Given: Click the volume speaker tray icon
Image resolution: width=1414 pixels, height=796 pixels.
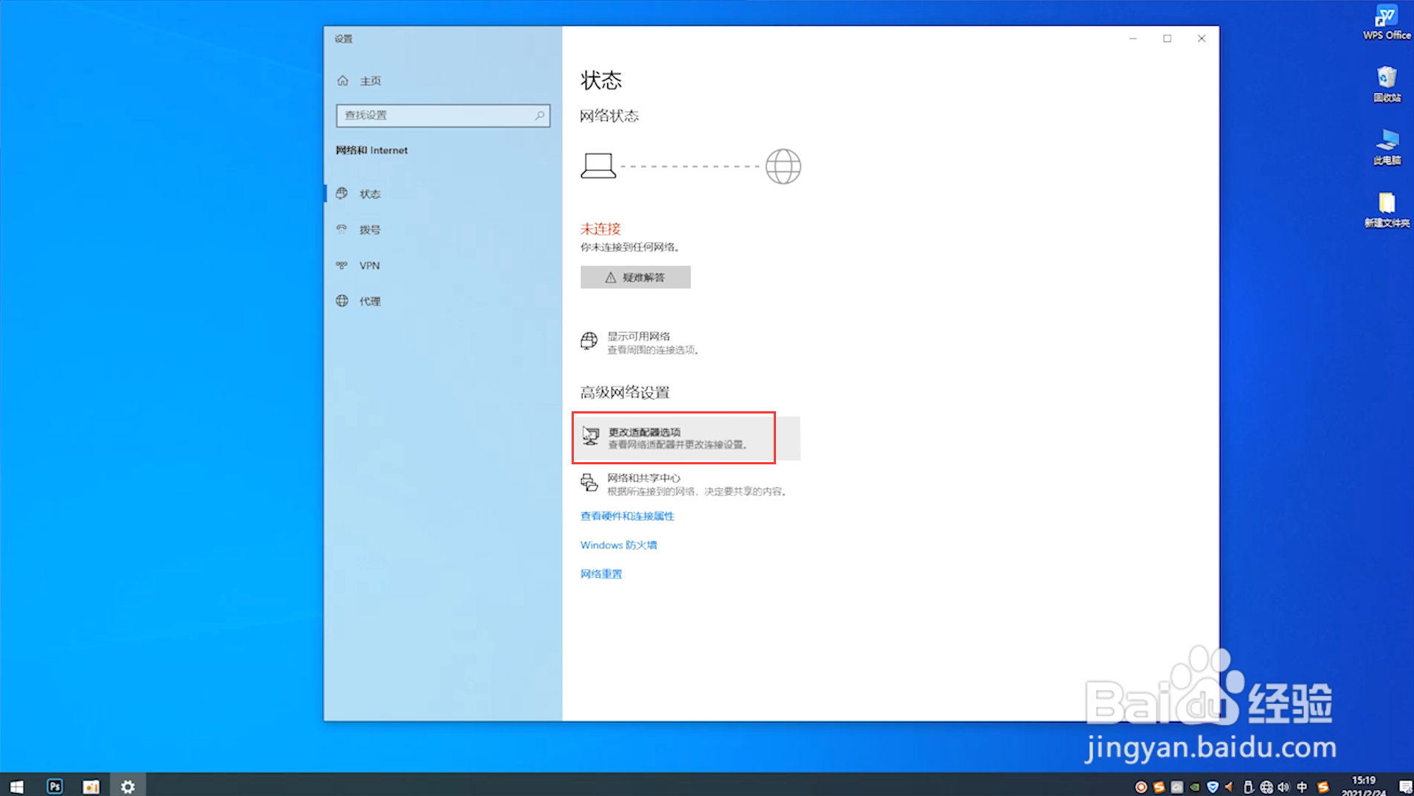Looking at the screenshot, I should pos(1284,787).
